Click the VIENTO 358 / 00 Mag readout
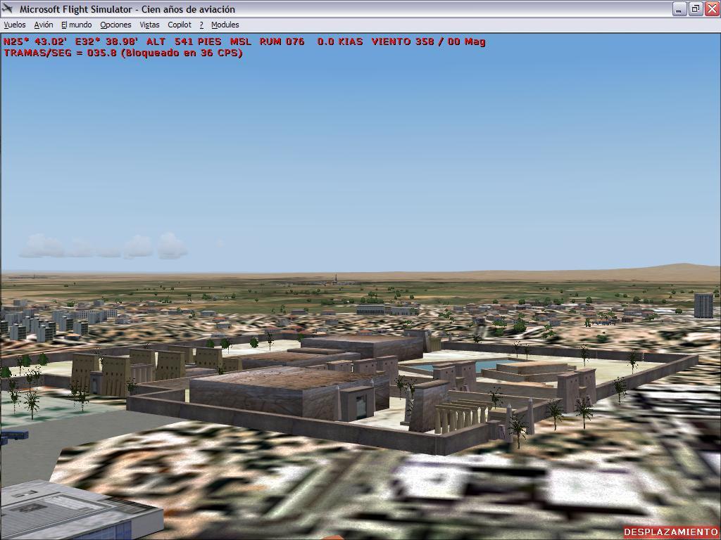The height and width of the screenshot is (540, 721). point(429,41)
